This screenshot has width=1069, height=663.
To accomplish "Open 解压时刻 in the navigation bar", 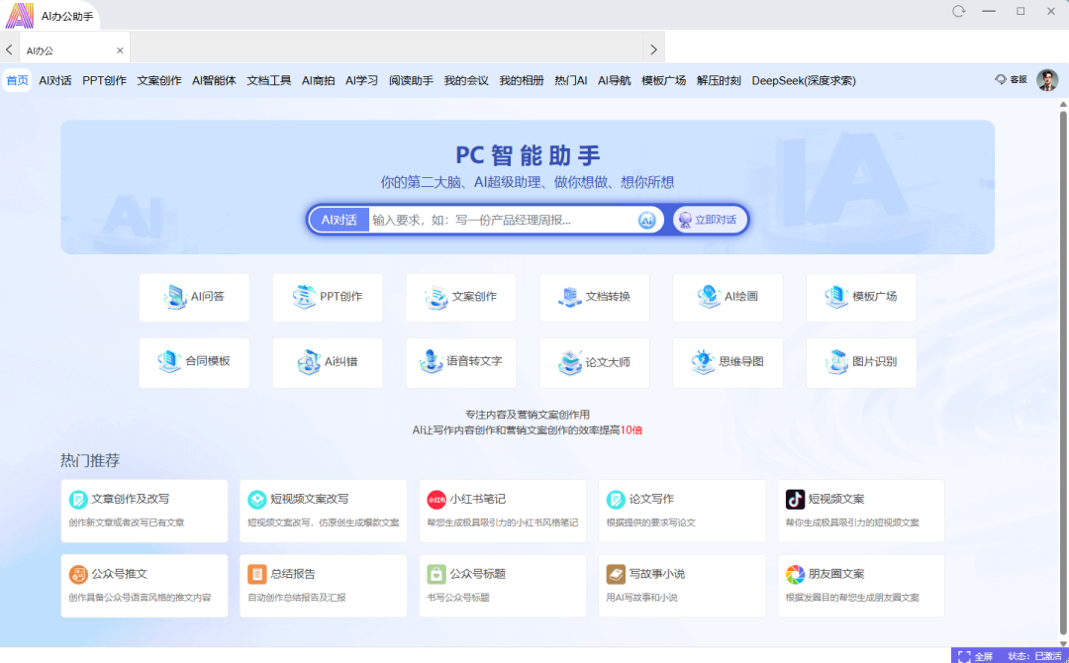I will 719,80.
